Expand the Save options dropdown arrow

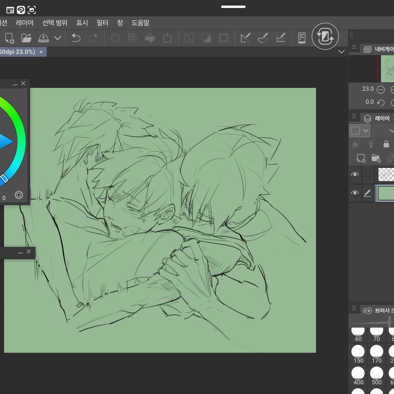(x=57, y=38)
